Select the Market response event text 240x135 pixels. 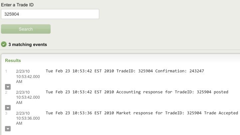click(x=142, y=113)
